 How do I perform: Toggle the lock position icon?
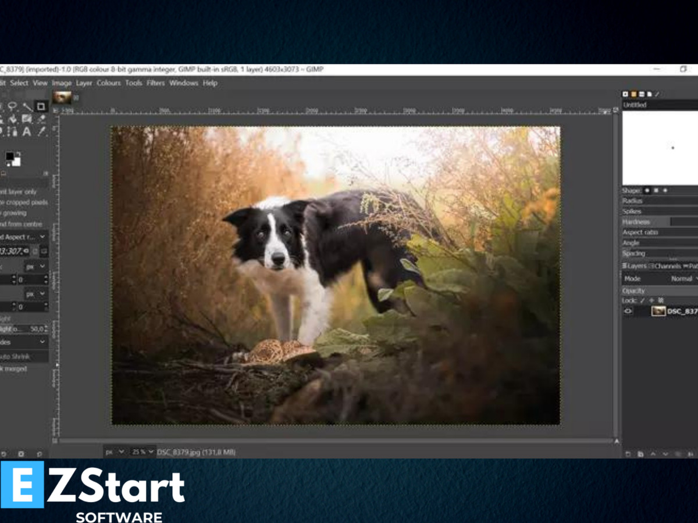[652, 300]
